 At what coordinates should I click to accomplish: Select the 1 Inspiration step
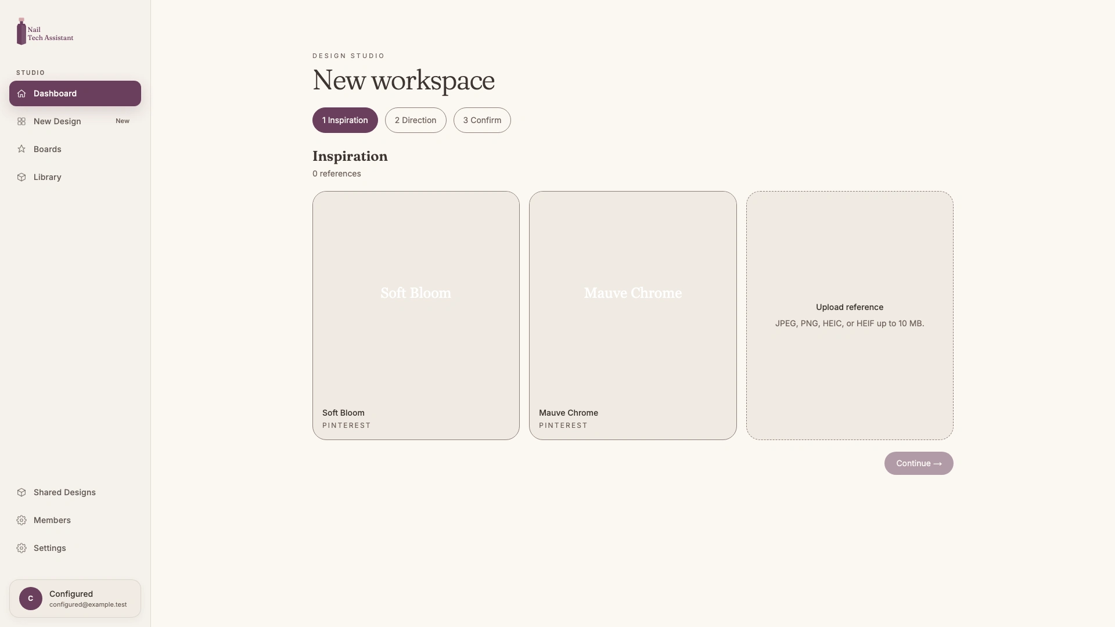coord(345,120)
